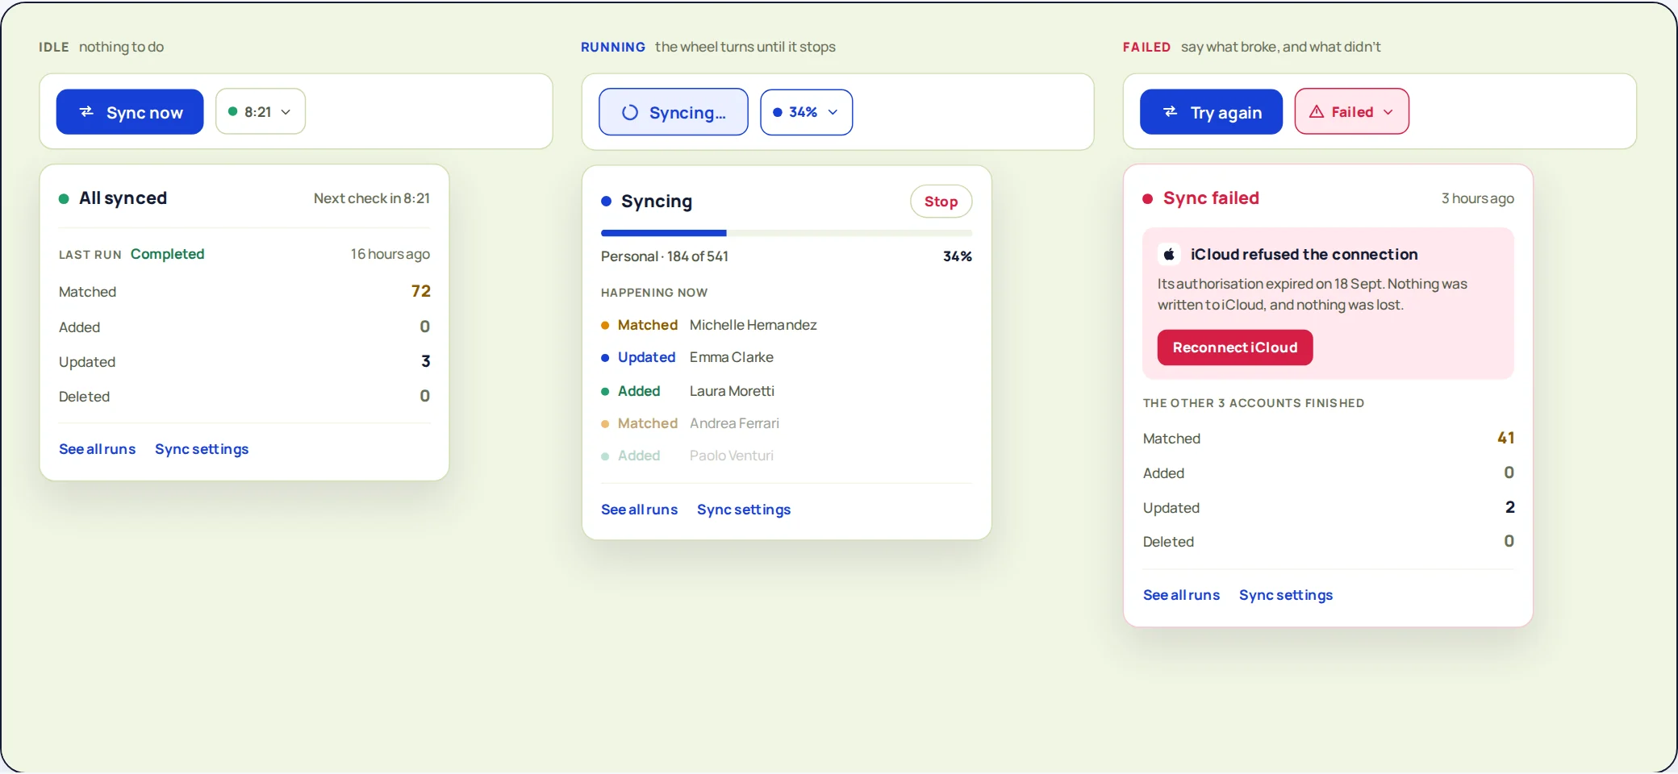Click 3 hours ago timestamp
The height and width of the screenshot is (774, 1678).
pyautogui.click(x=1478, y=198)
